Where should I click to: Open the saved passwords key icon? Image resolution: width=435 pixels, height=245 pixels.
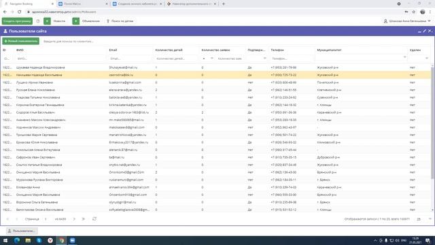[x=406, y=12]
